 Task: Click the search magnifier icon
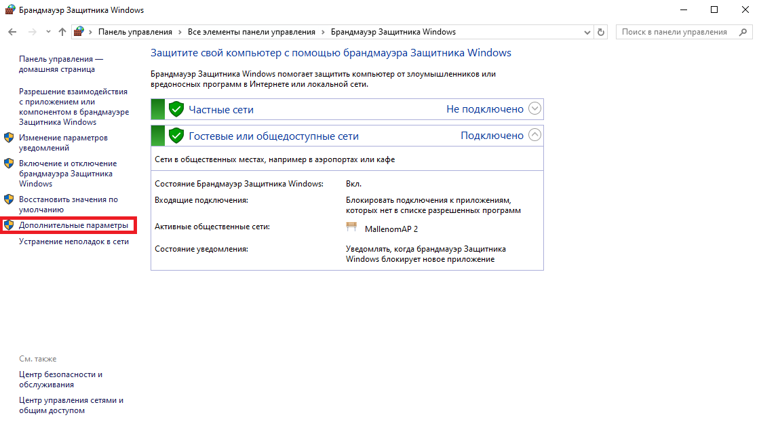point(743,32)
